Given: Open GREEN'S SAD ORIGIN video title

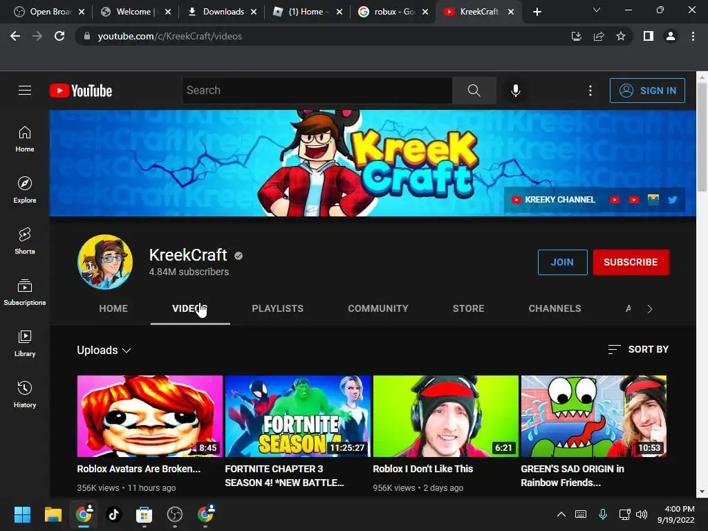Looking at the screenshot, I should 572,476.
